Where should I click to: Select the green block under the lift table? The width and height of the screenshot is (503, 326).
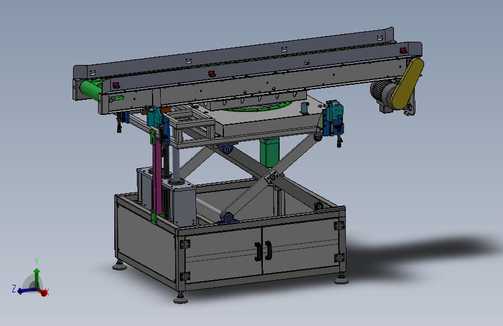tap(269, 153)
